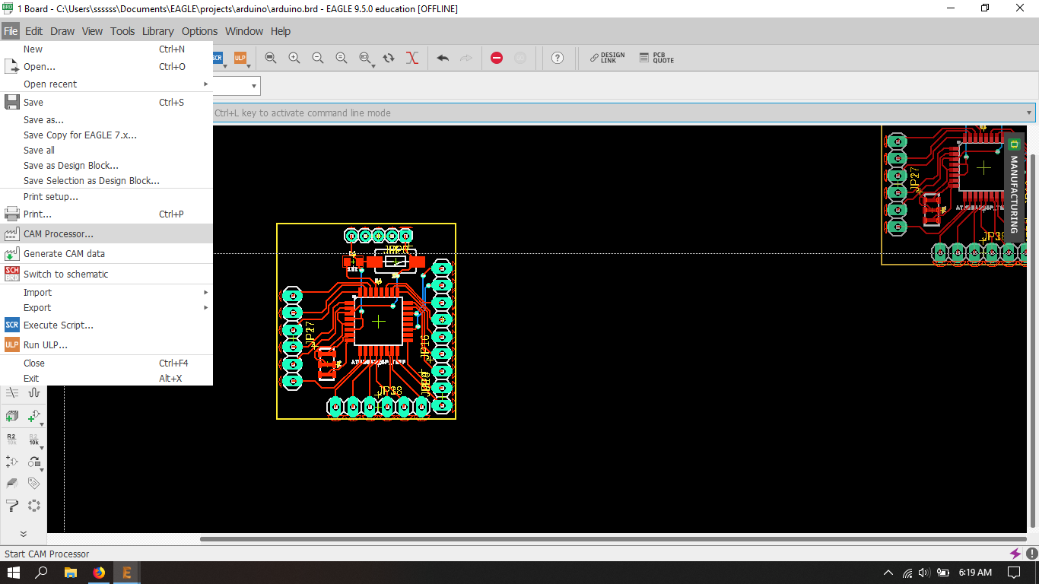1039x584 pixels.
Task: Click the orange ULP toolbar icon
Action: pos(240,58)
